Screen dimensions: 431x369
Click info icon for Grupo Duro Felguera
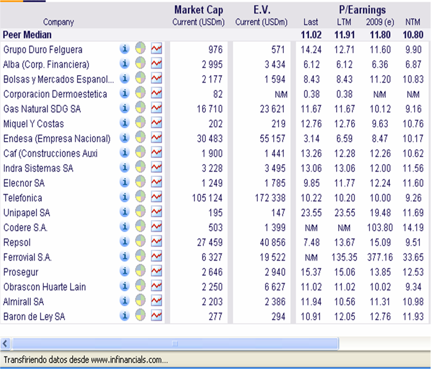click(x=125, y=49)
